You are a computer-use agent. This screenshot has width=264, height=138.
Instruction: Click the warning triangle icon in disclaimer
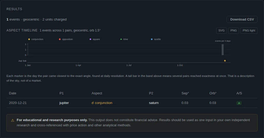click(13, 120)
